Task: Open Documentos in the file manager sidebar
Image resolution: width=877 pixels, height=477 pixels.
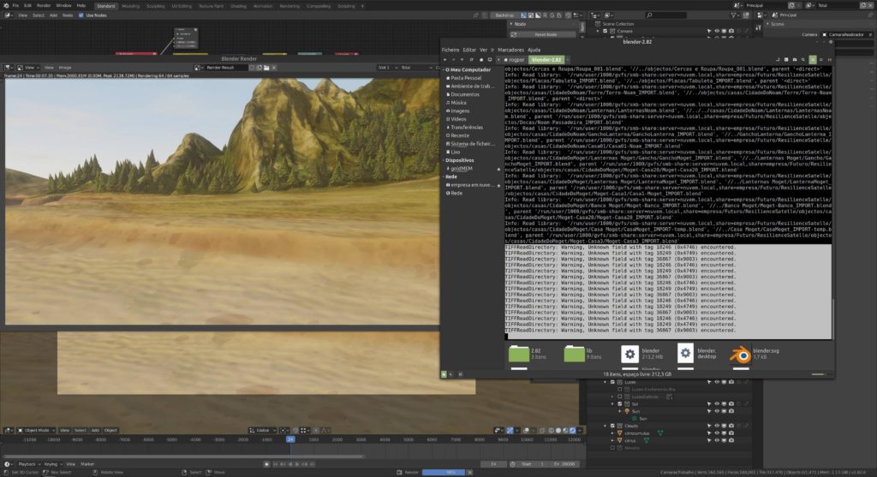Action: tap(464, 94)
